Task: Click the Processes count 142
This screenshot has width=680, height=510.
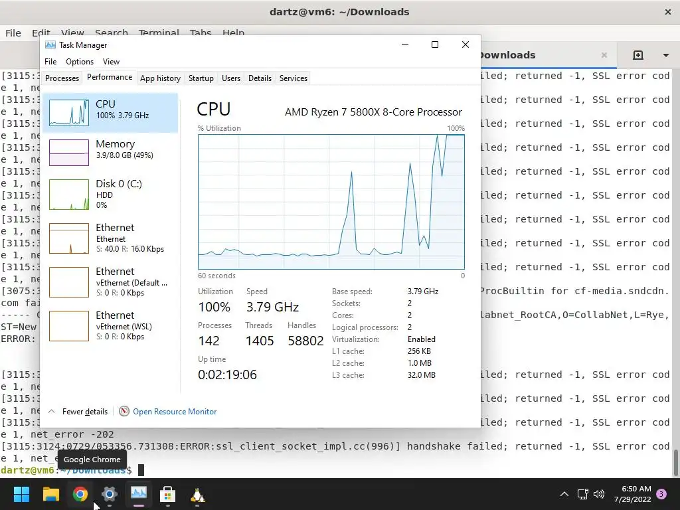Action: click(209, 341)
